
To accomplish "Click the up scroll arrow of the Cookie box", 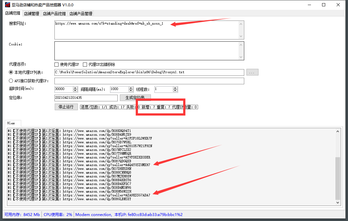I will 241,45.
